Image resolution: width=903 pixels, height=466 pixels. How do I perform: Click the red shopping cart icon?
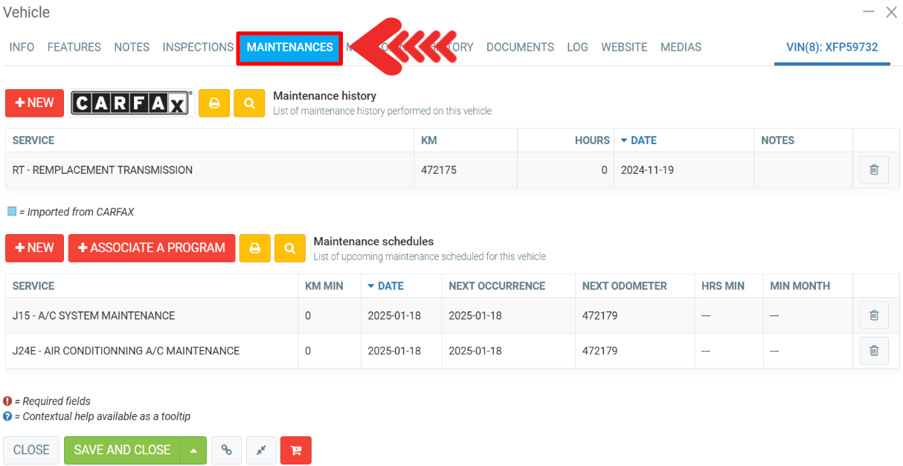pos(296,450)
